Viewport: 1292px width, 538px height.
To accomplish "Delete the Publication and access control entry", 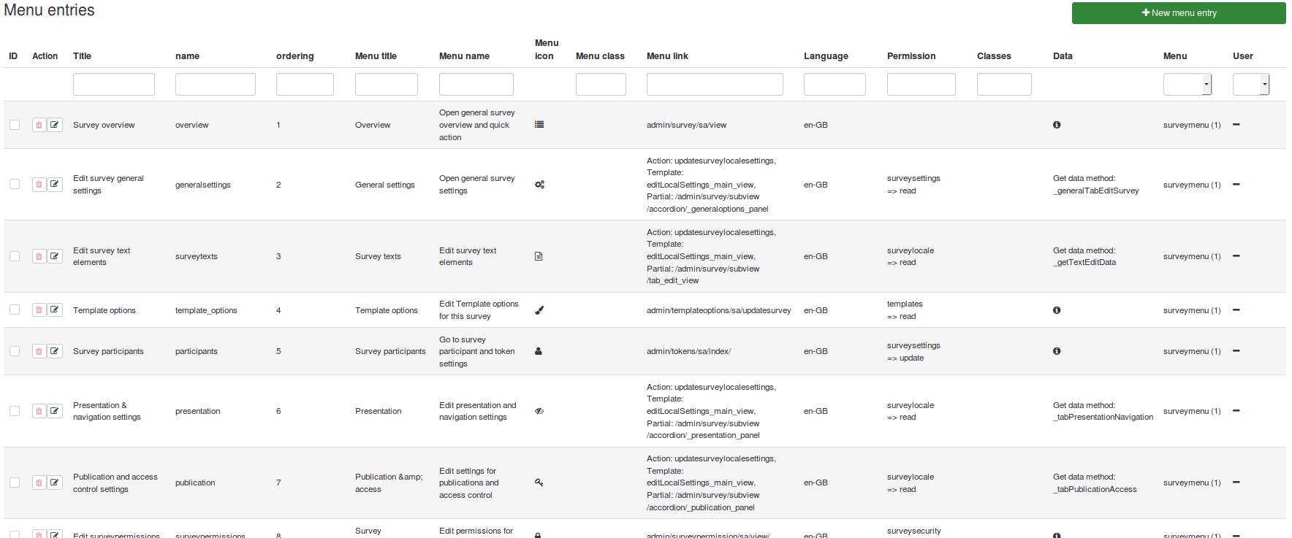I will (x=39, y=483).
